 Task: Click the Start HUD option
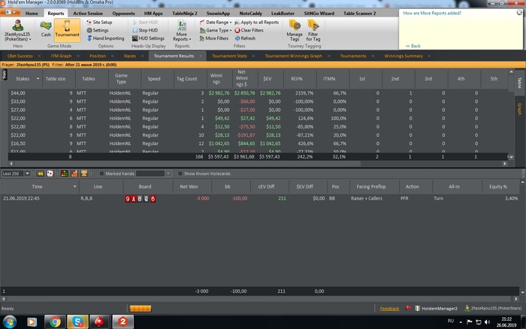(145, 22)
